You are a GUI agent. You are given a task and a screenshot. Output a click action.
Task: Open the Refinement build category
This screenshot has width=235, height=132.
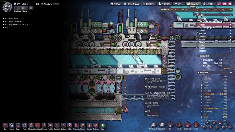44,126
